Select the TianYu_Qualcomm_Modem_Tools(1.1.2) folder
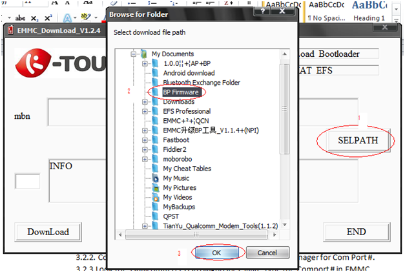 click(x=220, y=226)
